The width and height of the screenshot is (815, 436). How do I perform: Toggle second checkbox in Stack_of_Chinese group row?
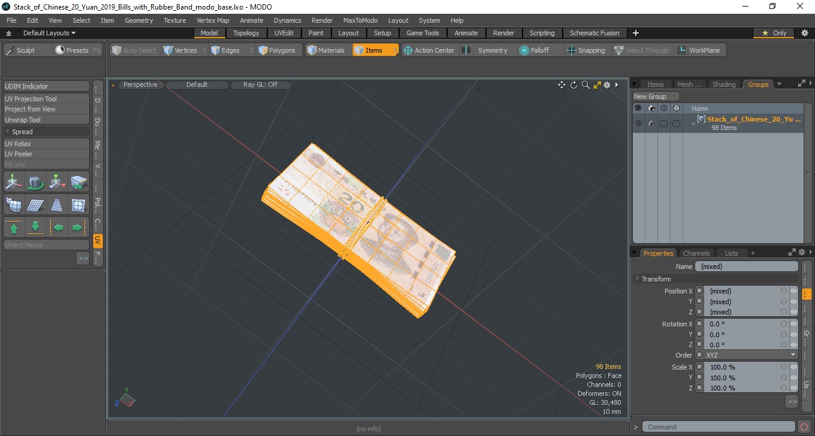(676, 123)
